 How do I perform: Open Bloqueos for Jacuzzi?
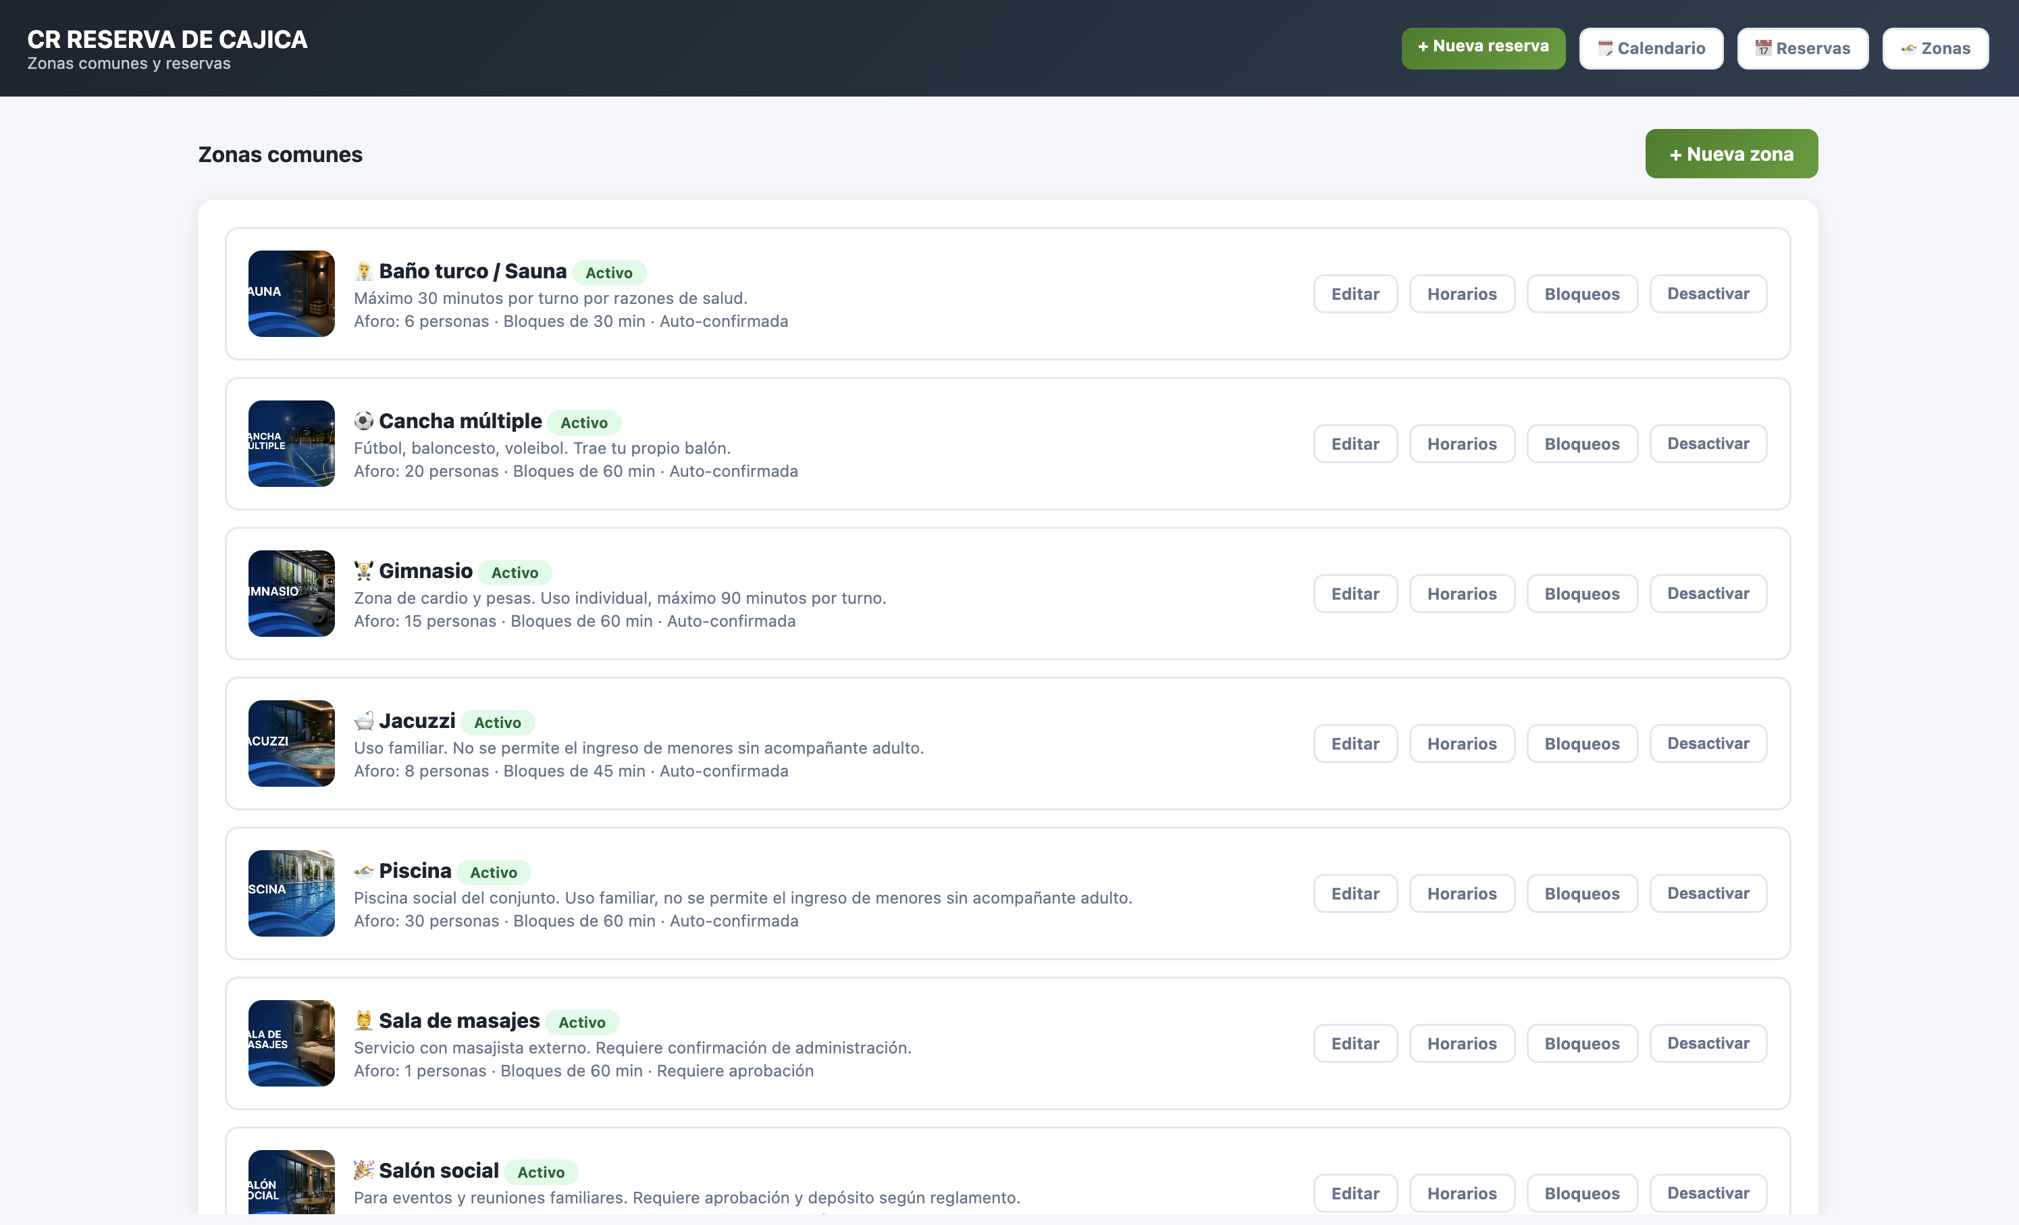point(1582,744)
